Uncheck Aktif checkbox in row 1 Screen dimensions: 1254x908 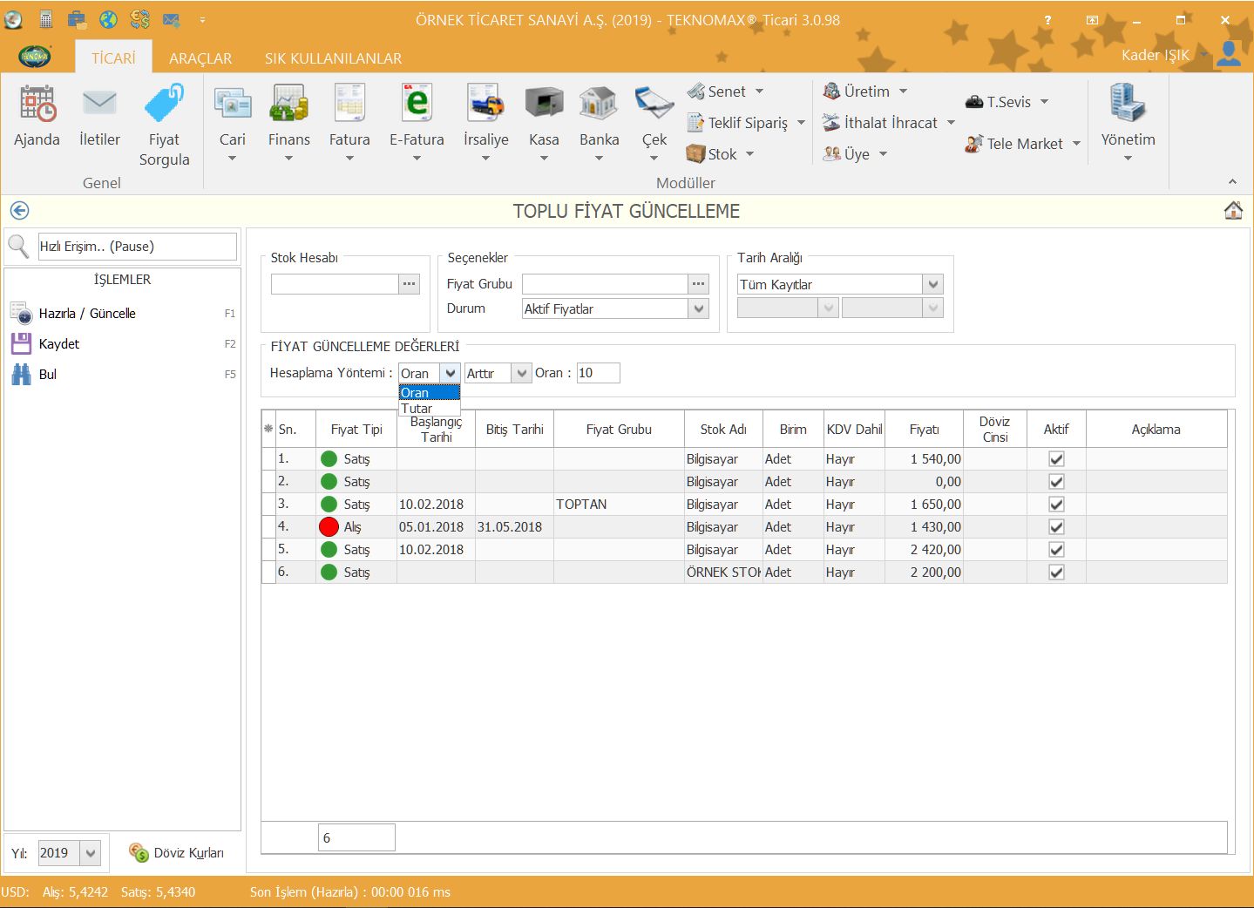pos(1056,459)
